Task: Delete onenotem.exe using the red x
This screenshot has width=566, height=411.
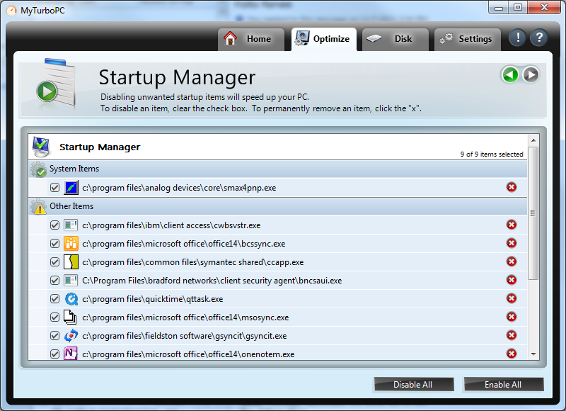Action: coord(511,354)
